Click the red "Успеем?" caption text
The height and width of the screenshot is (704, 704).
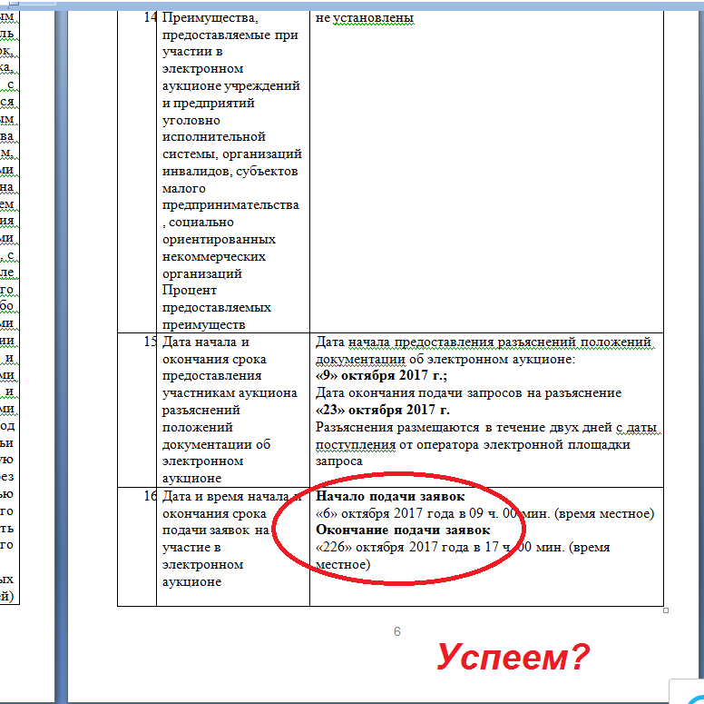(x=513, y=657)
